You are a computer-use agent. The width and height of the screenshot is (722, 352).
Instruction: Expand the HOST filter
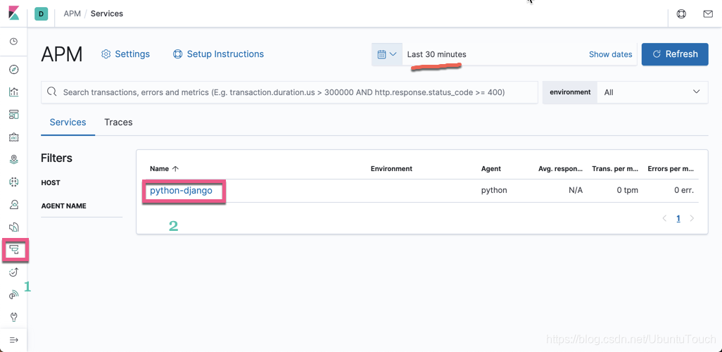[x=51, y=183]
